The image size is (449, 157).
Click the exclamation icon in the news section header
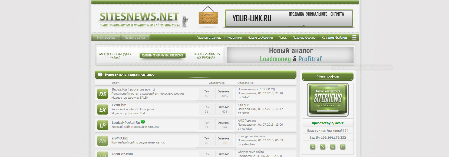point(100,75)
